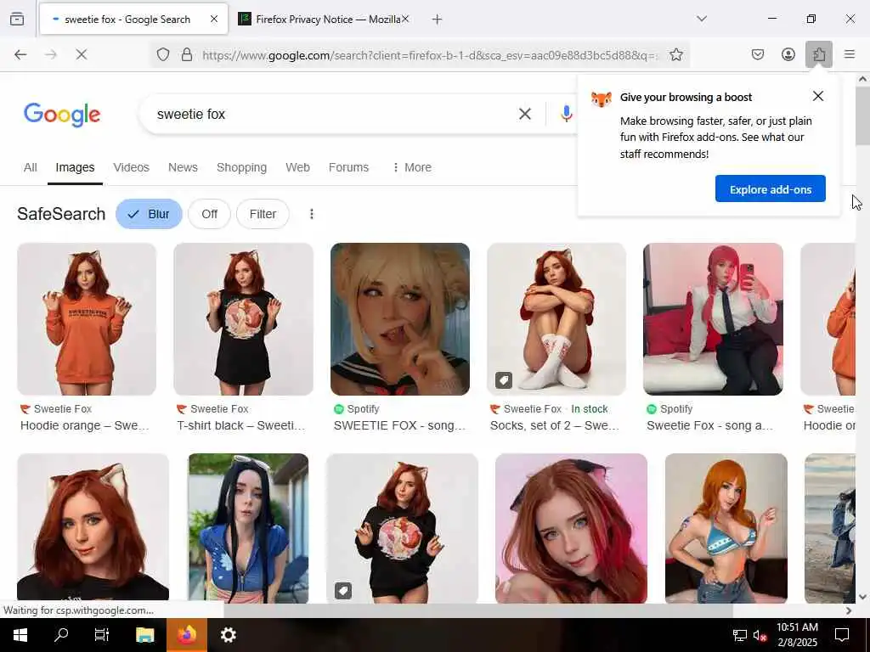Click the vertical scrollbar down arrow
This screenshot has width=870, height=652.
coord(862,597)
